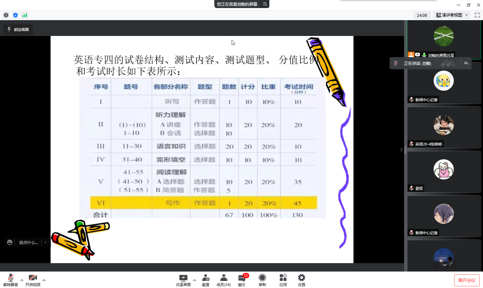Expand audio options arrow beside microphone
483x288 pixels.
point(22,280)
